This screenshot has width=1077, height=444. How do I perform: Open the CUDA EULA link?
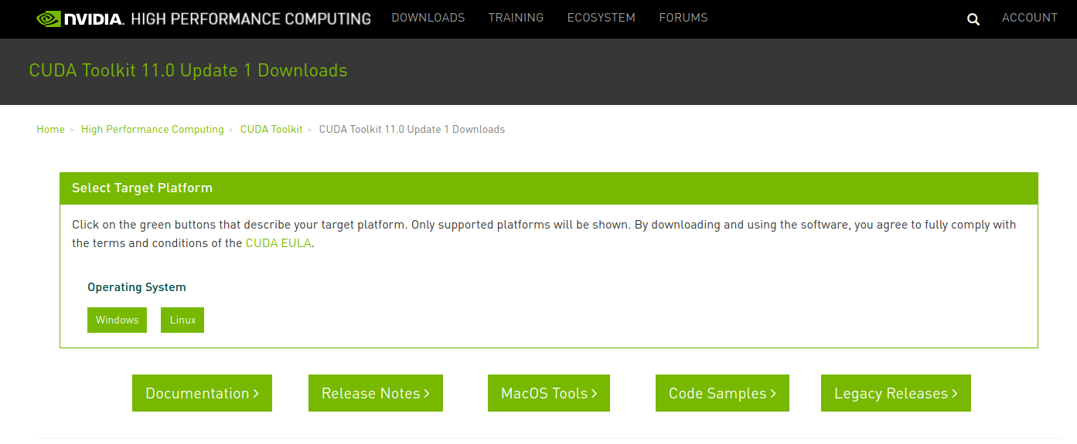278,243
